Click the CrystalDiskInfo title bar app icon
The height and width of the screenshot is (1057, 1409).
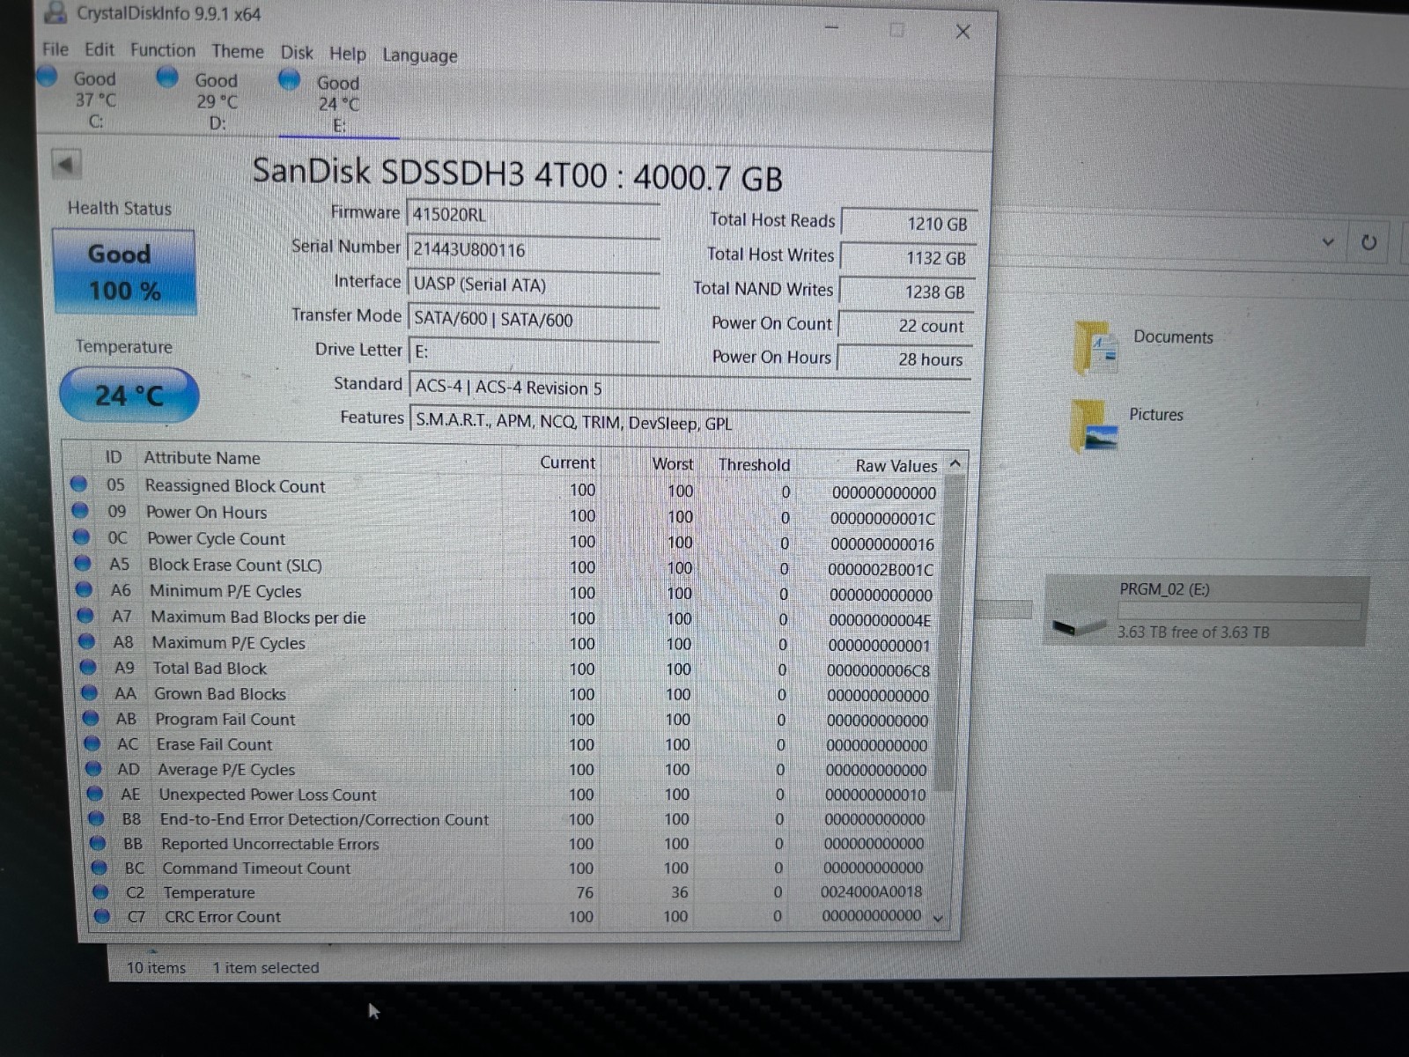pos(55,11)
